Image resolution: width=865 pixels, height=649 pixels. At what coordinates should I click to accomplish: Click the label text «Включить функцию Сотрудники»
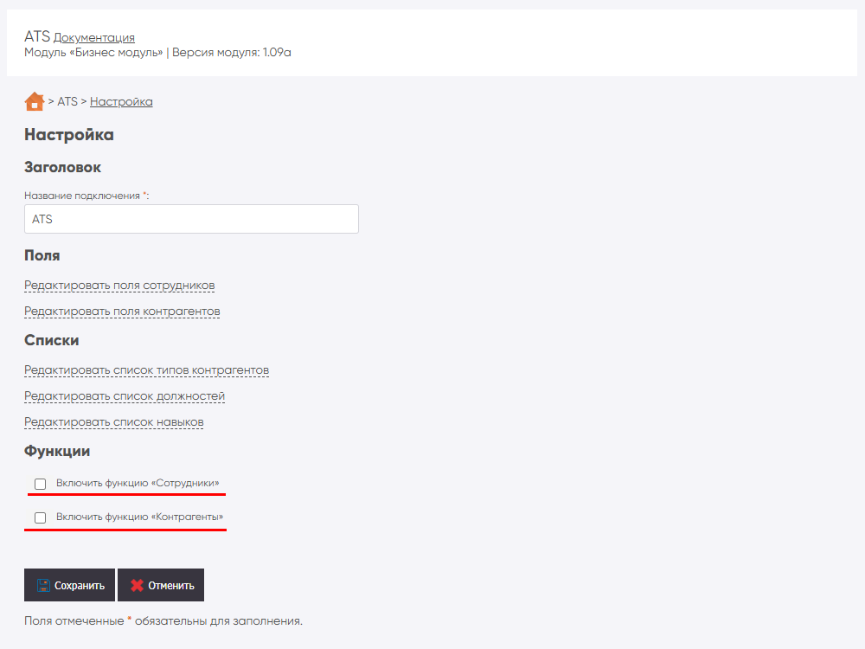[x=138, y=483]
